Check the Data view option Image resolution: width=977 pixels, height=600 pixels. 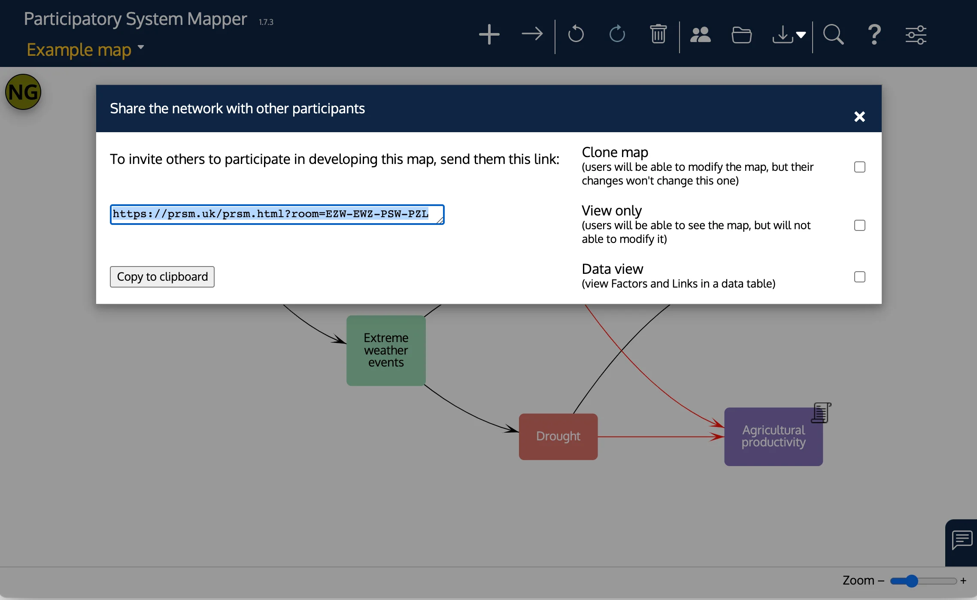point(859,277)
